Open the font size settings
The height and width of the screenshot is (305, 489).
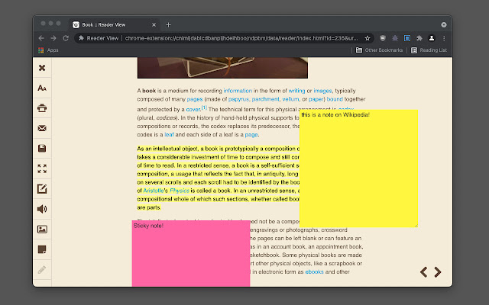pyautogui.click(x=42, y=88)
